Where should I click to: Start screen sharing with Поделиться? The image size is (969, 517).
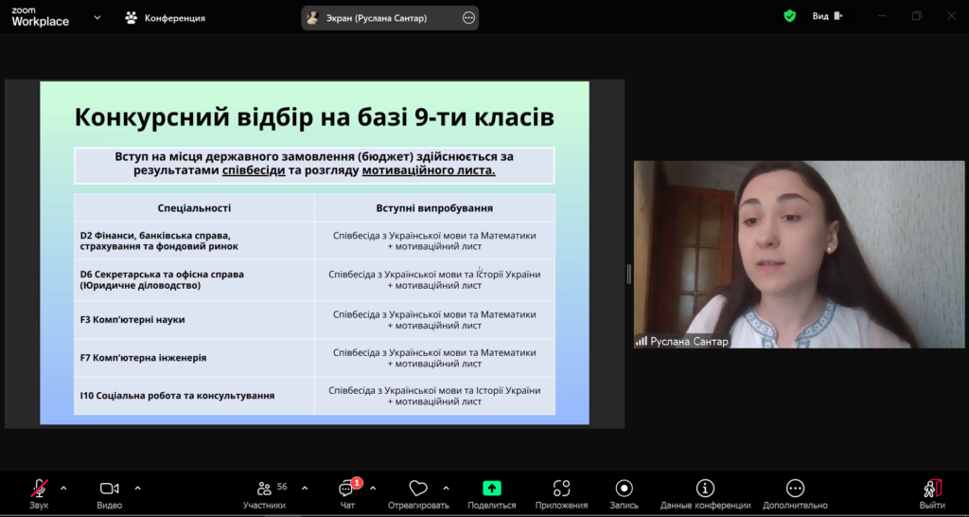point(492,493)
